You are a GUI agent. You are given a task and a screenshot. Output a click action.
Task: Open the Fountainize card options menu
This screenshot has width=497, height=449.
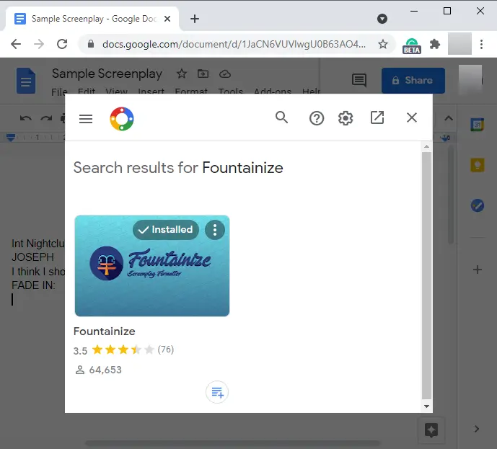point(215,230)
